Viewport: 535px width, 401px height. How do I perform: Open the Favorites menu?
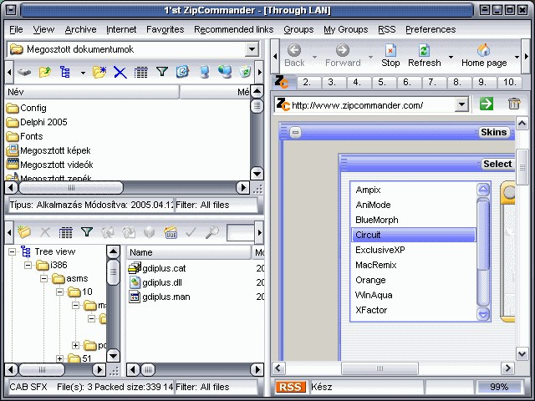[x=166, y=30]
